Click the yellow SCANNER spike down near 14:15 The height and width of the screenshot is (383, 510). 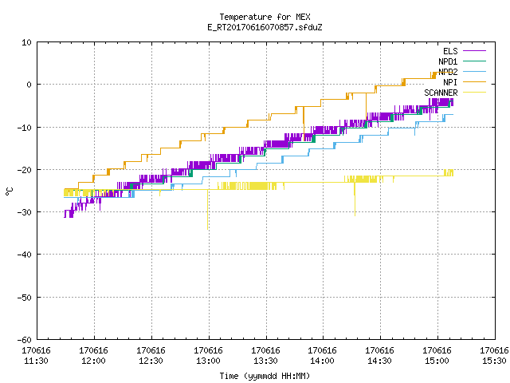pyautogui.click(x=355, y=199)
